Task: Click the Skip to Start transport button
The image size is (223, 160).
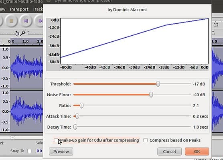Action: click(26, 21)
